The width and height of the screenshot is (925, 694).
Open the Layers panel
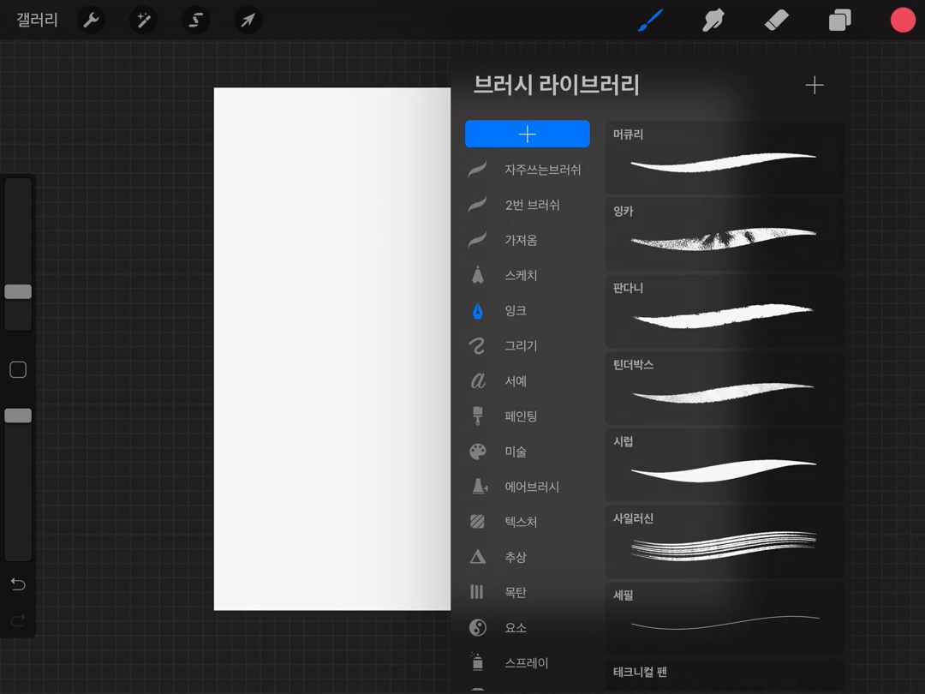coord(839,20)
